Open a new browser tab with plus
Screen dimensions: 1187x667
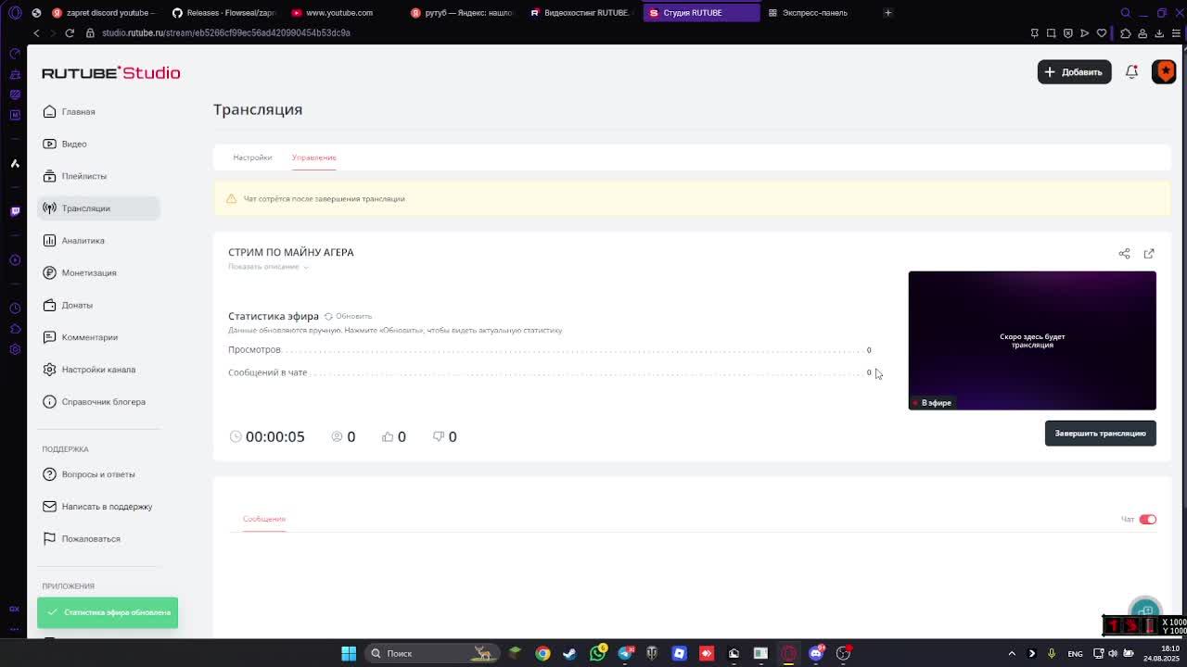[x=887, y=13]
